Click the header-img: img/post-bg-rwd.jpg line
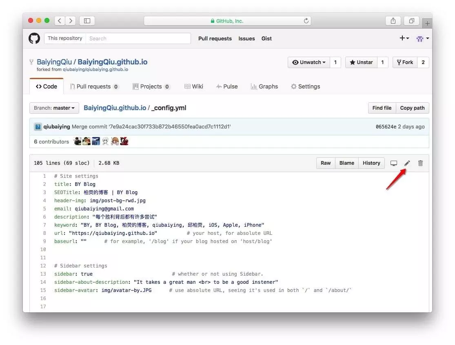The width and height of the screenshot is (455, 345). tap(100, 201)
